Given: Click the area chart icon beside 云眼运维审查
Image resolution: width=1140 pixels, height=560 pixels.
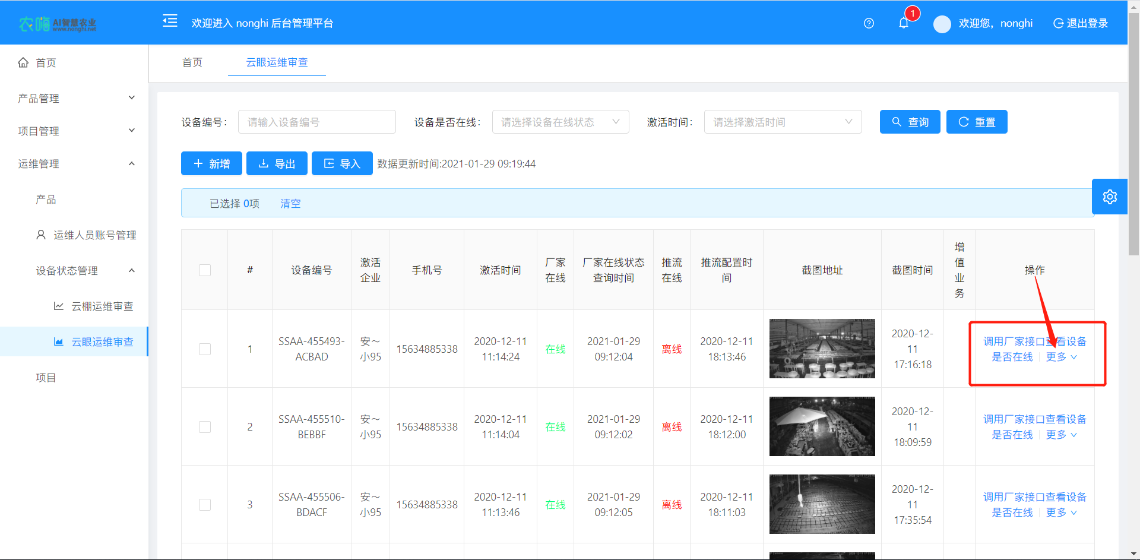Looking at the screenshot, I should pos(59,341).
